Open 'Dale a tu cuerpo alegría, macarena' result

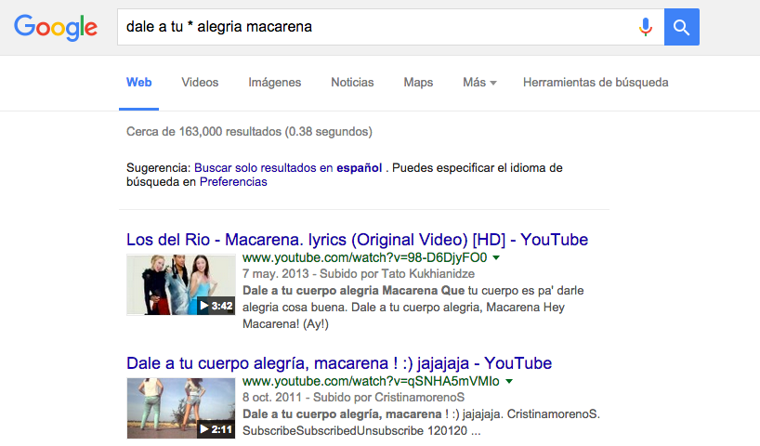339,363
